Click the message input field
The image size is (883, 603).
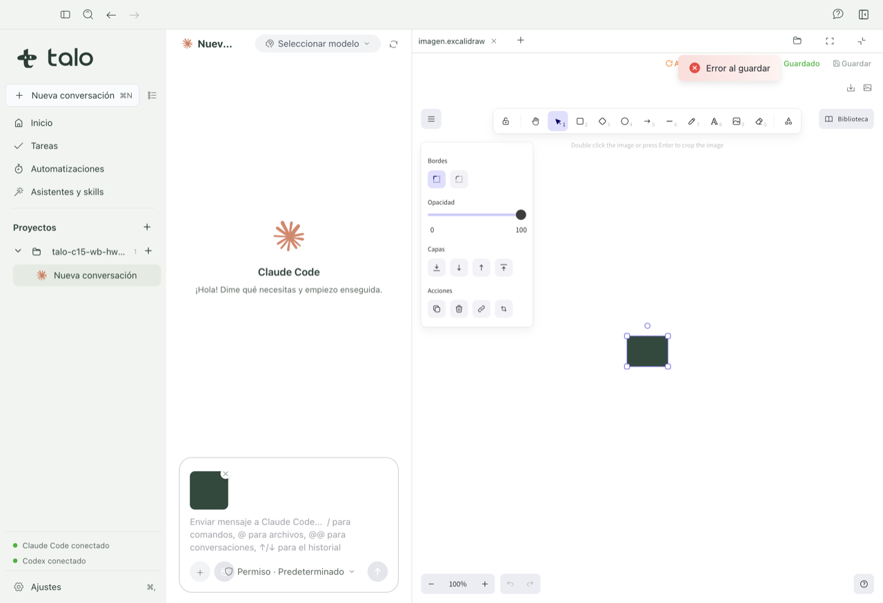[288, 535]
